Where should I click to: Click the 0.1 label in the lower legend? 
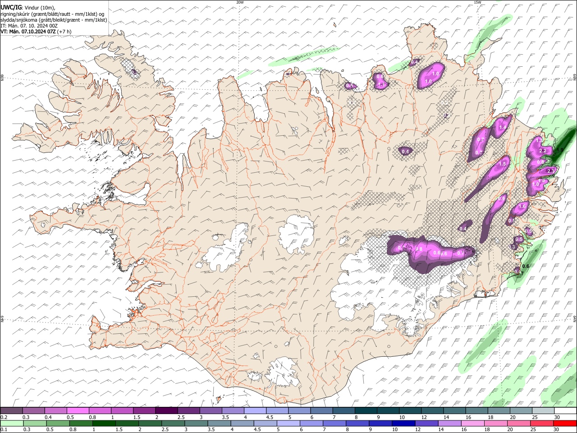point(3,429)
